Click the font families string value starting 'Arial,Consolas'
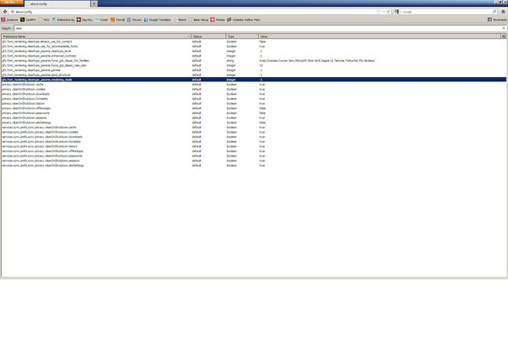This screenshot has height=362, width=508. pyautogui.click(x=317, y=61)
